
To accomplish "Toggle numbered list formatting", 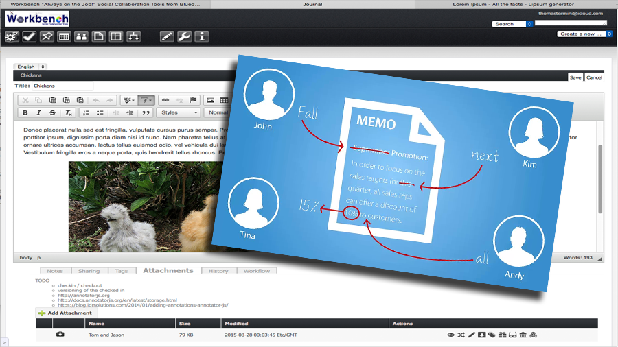I will point(86,113).
